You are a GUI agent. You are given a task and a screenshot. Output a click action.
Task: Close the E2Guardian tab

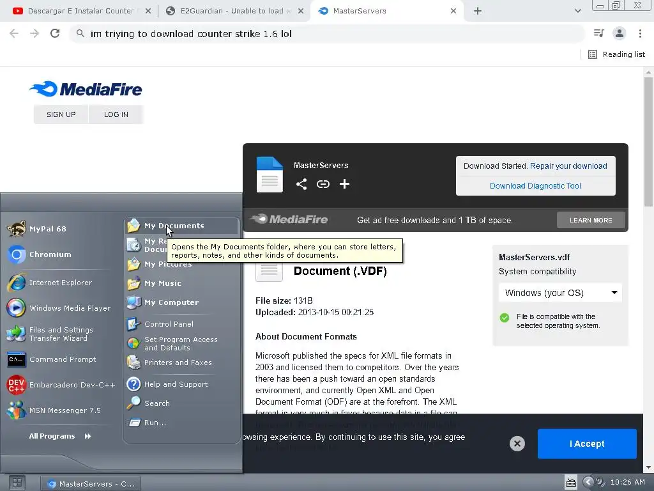(301, 11)
